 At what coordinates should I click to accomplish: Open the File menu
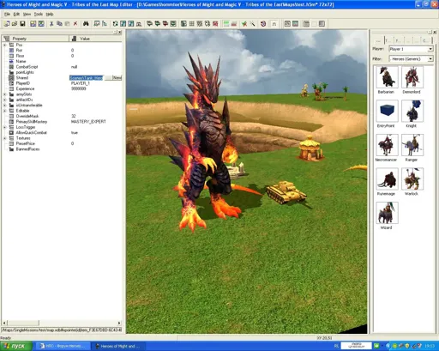click(x=7, y=14)
